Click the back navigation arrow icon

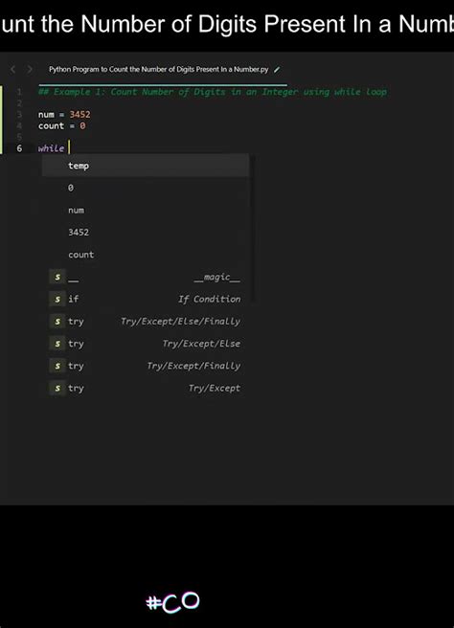point(12,70)
